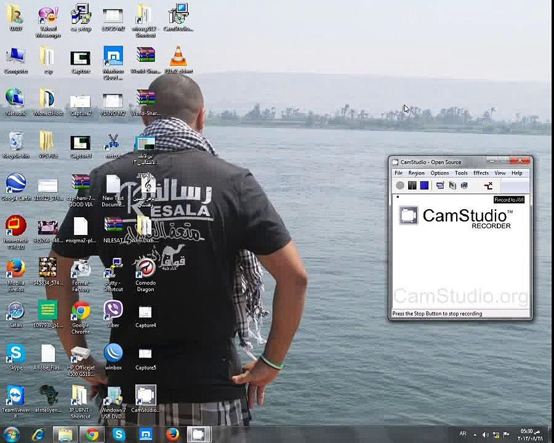Open the Region menu in CamStudio
The image size is (554, 443).
tap(416, 173)
